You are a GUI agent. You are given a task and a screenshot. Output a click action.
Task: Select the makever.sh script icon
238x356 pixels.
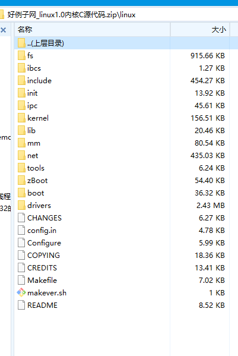pyautogui.click(x=21, y=292)
